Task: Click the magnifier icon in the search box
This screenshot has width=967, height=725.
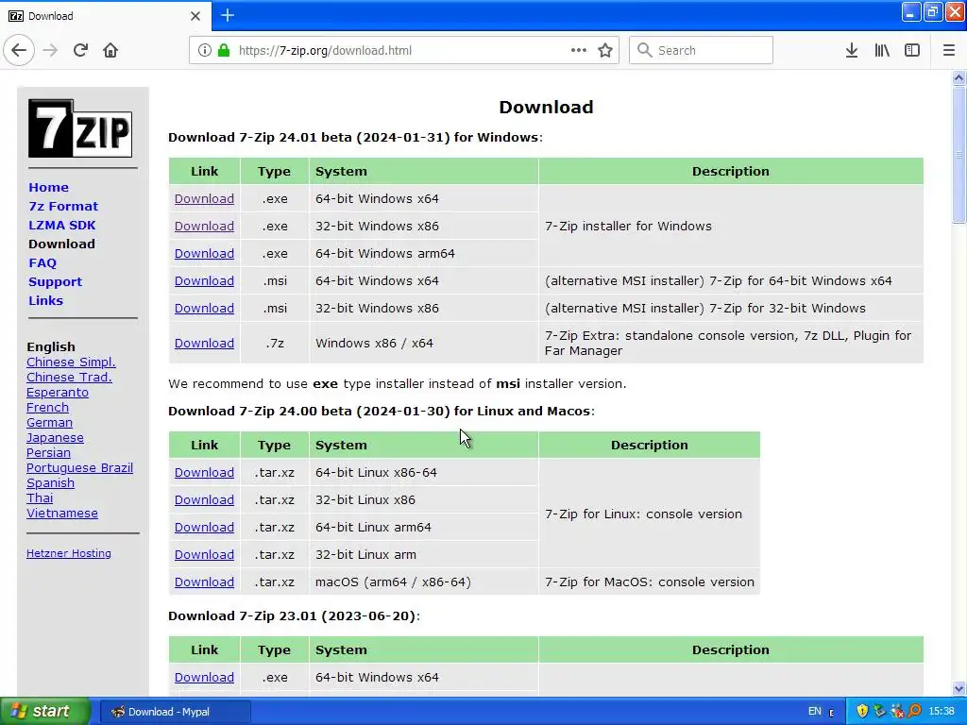Action: tap(644, 50)
